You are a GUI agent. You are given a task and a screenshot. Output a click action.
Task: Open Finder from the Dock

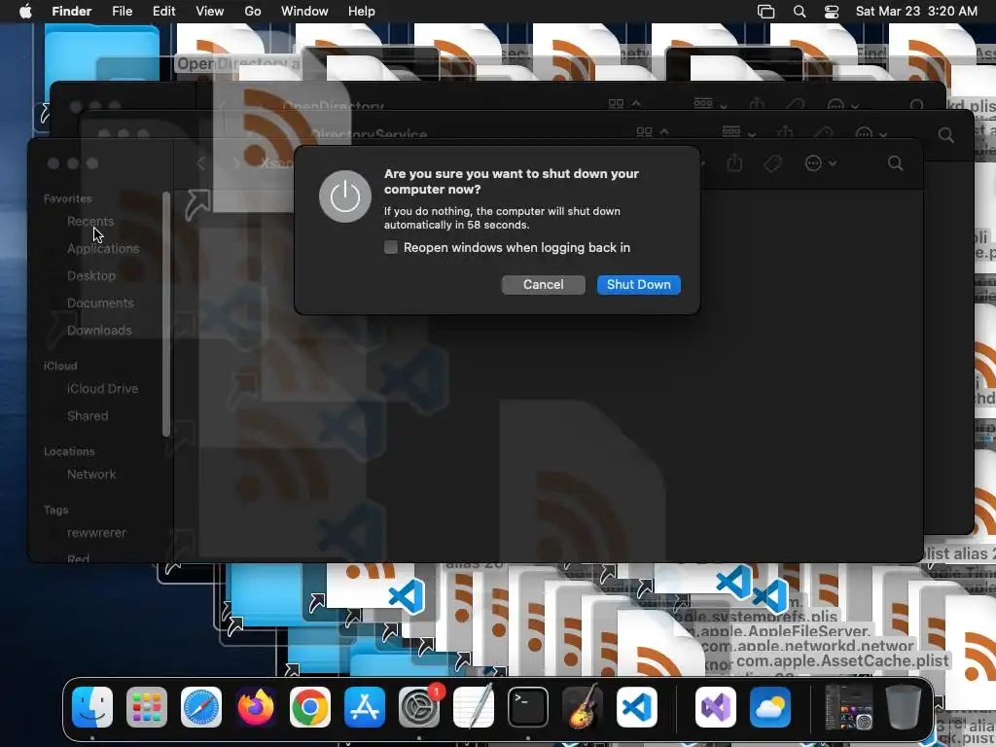pos(92,707)
